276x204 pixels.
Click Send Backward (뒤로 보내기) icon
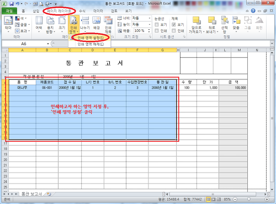click(x=212, y=20)
